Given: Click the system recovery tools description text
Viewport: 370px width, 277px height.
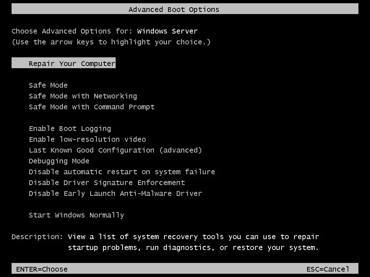Looking at the screenshot, I should [193, 242].
